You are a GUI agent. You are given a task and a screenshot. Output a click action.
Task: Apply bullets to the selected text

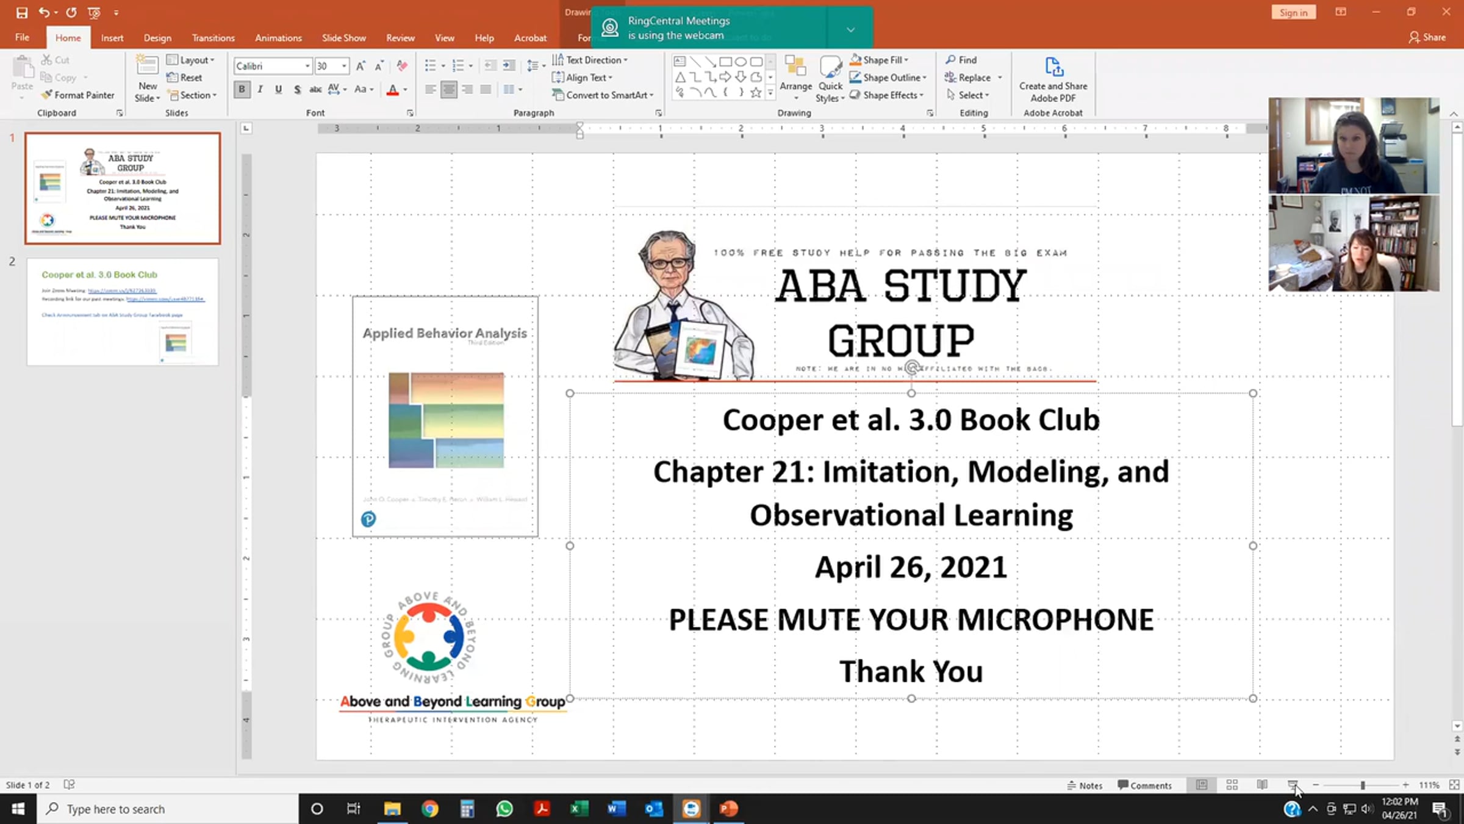point(430,66)
